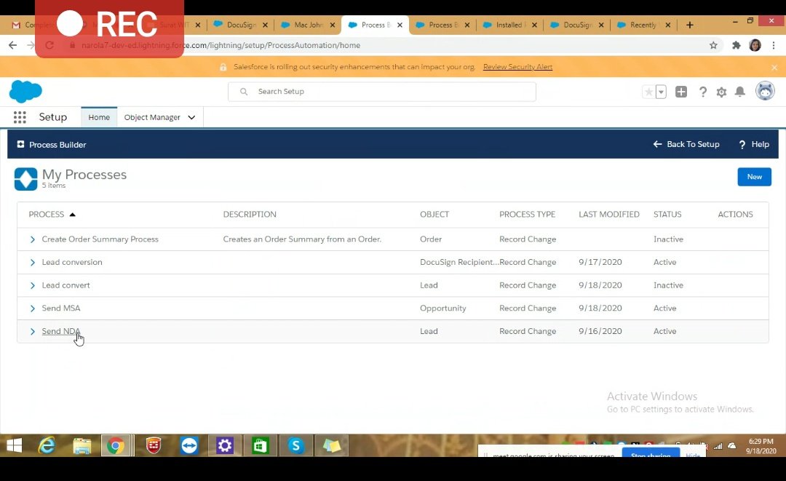
Task: Click the Opportunity object cell
Action: pos(442,308)
